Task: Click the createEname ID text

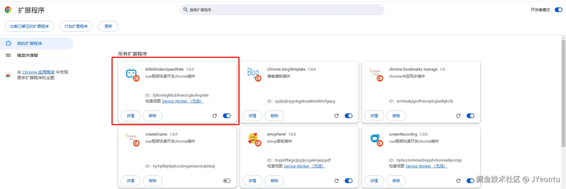Action: [x=180, y=166]
